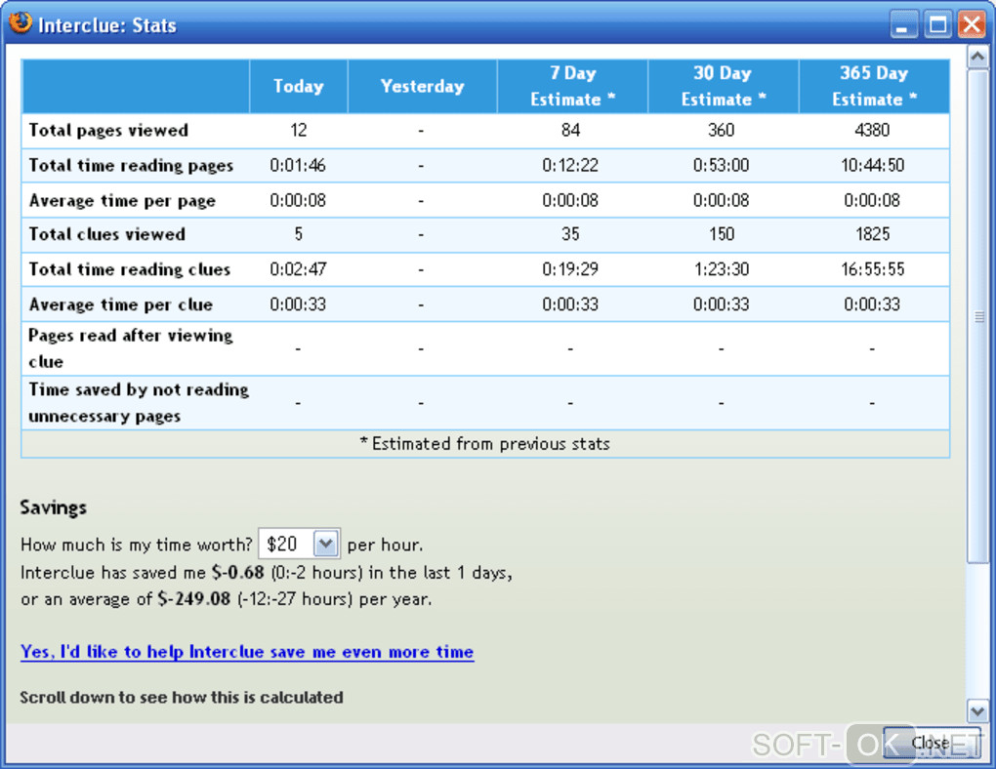Click the vertical scrollbar thumb

point(977,316)
